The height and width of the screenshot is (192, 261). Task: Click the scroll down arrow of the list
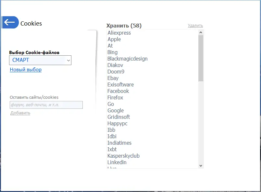(201, 165)
